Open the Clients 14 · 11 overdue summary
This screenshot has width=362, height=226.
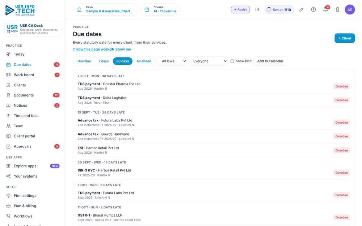tap(160, 9)
